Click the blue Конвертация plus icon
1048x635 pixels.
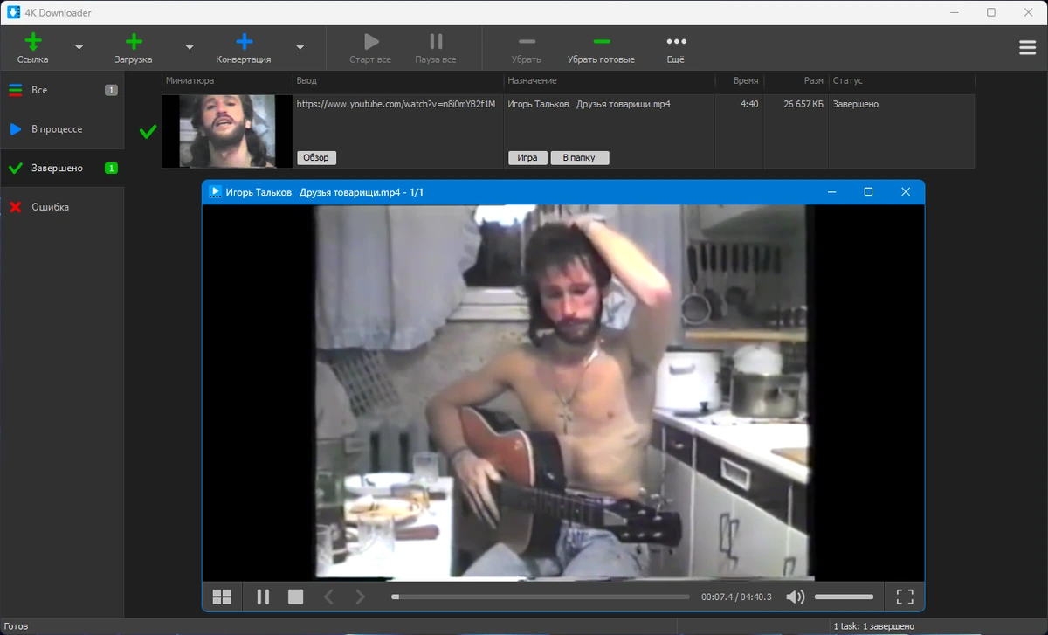tap(244, 41)
